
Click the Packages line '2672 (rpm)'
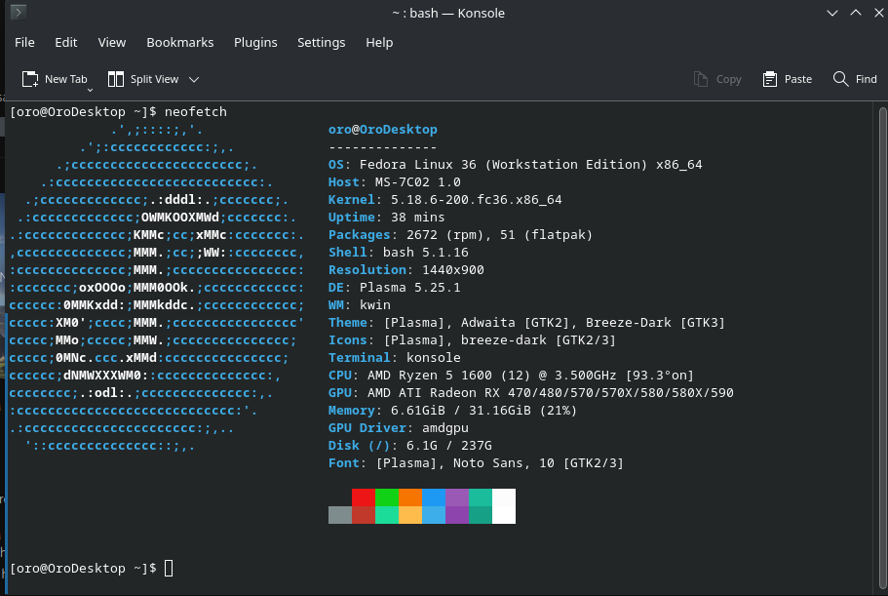[460, 234]
